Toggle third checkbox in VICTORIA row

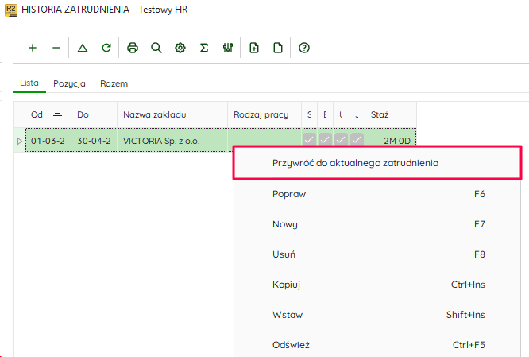pos(341,139)
